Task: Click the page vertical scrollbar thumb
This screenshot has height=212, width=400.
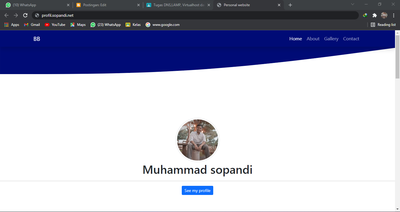Action: 397,56
